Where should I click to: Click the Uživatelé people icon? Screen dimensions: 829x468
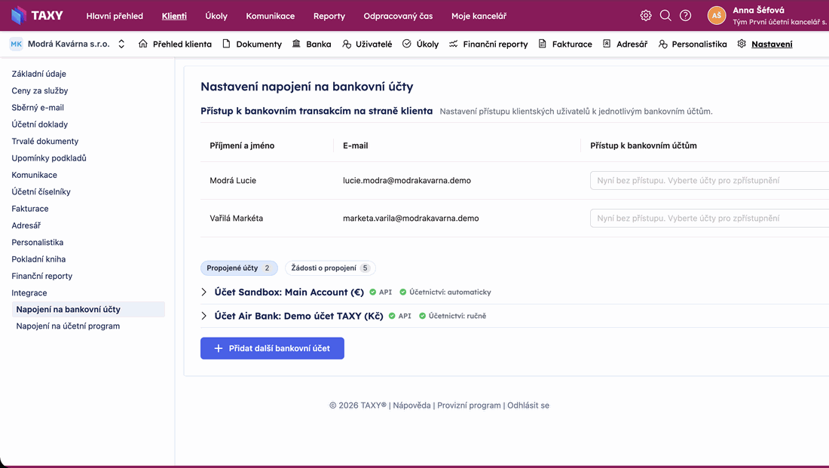(347, 44)
